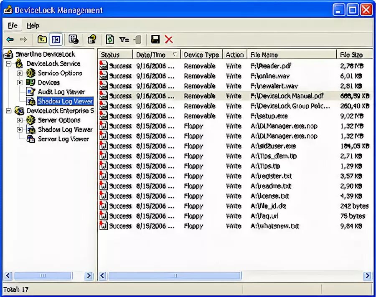Image resolution: width=376 pixels, height=297 pixels.
Task: Click the Save floppy disk toolbar icon
Action: 155,39
